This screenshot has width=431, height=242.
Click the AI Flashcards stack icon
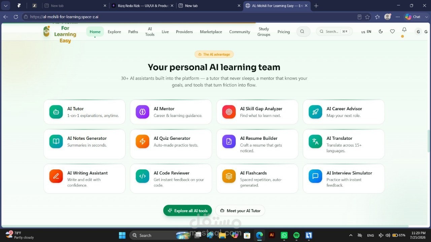tap(229, 176)
